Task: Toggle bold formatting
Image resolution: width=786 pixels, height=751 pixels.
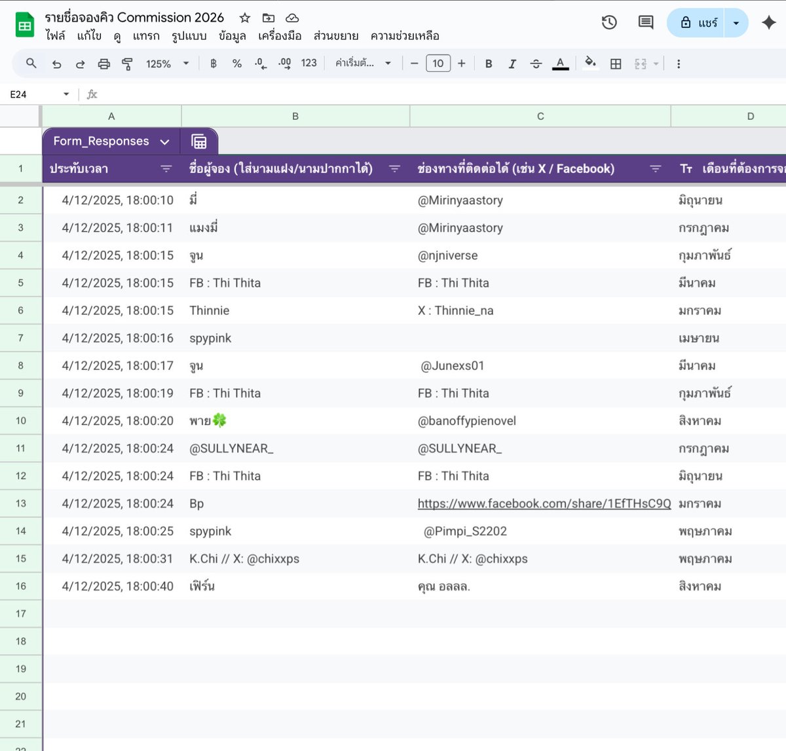Action: pyautogui.click(x=489, y=64)
